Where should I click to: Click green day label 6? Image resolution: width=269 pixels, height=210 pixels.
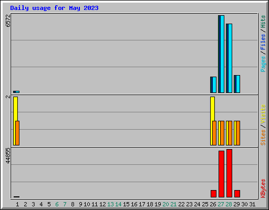(57, 204)
